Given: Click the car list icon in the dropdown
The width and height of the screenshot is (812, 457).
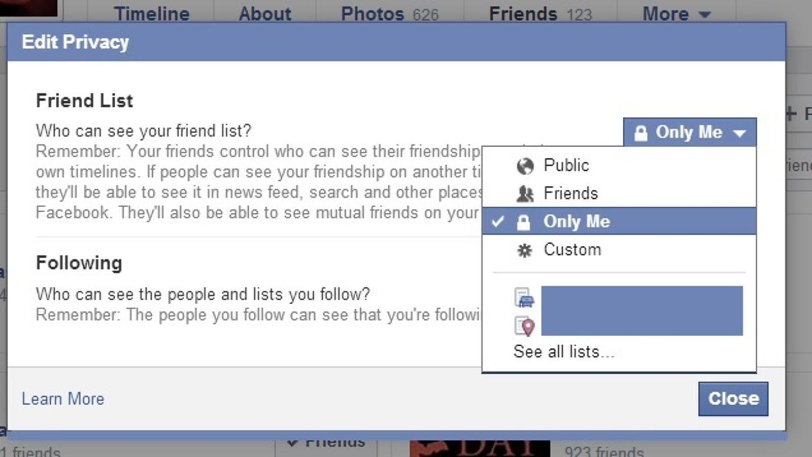Looking at the screenshot, I should (x=524, y=298).
